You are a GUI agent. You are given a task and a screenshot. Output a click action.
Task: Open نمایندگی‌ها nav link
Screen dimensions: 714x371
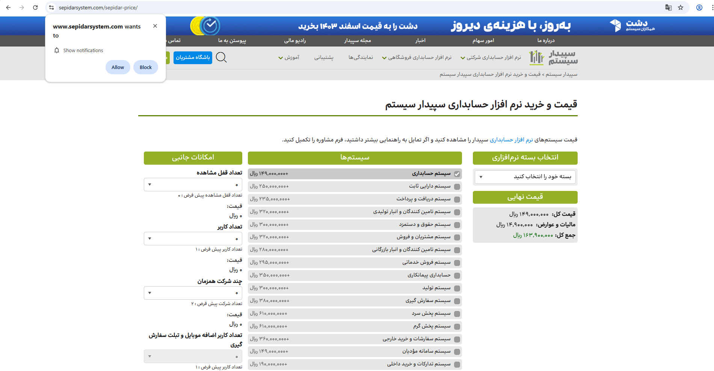(x=361, y=57)
